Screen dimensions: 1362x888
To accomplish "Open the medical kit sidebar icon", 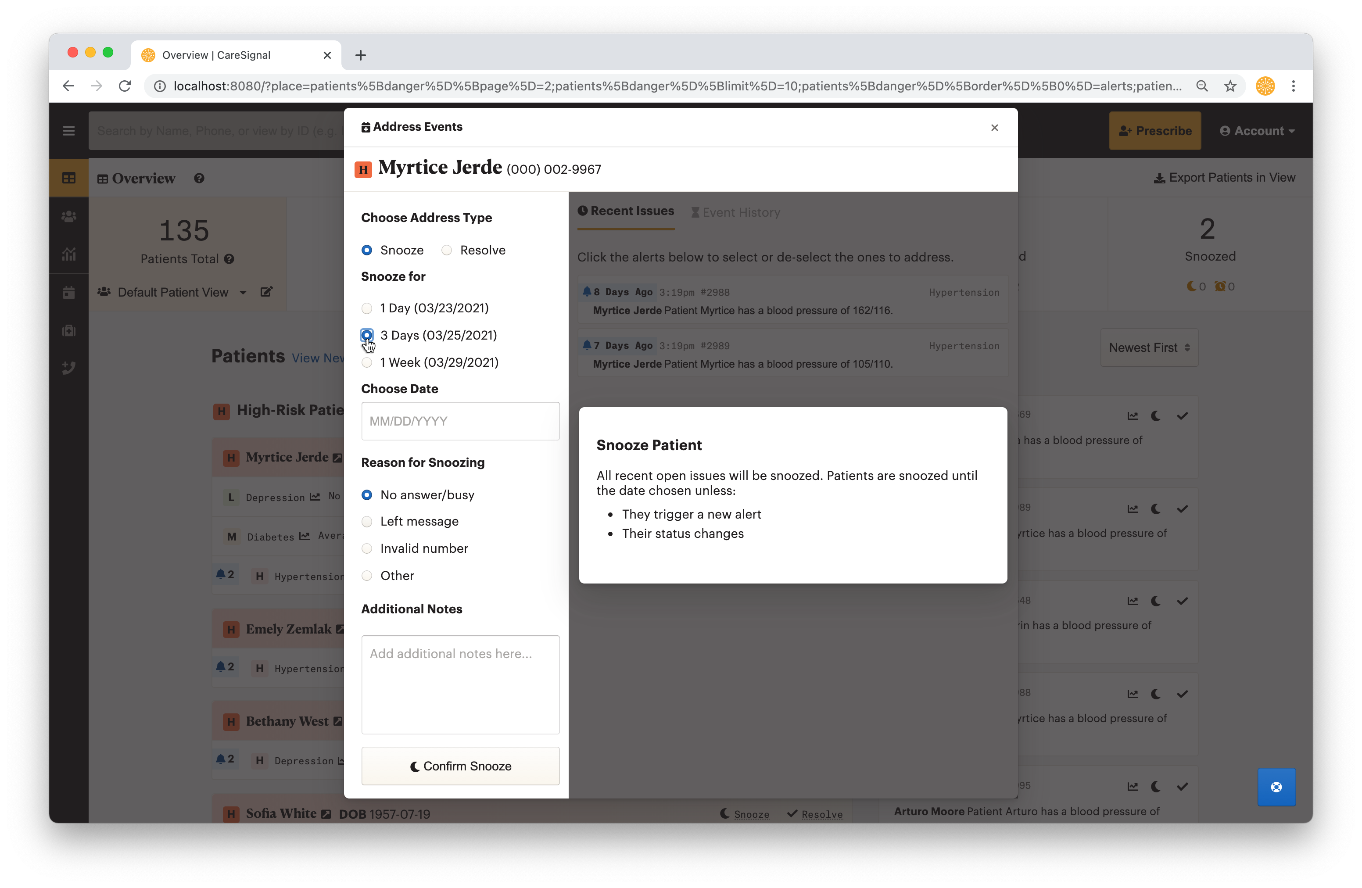I will (69, 330).
